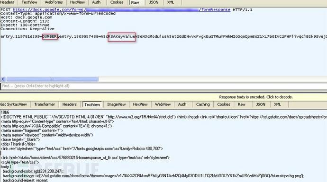Switch to request TextView tab
The image size is (327, 182).
(29, 2)
